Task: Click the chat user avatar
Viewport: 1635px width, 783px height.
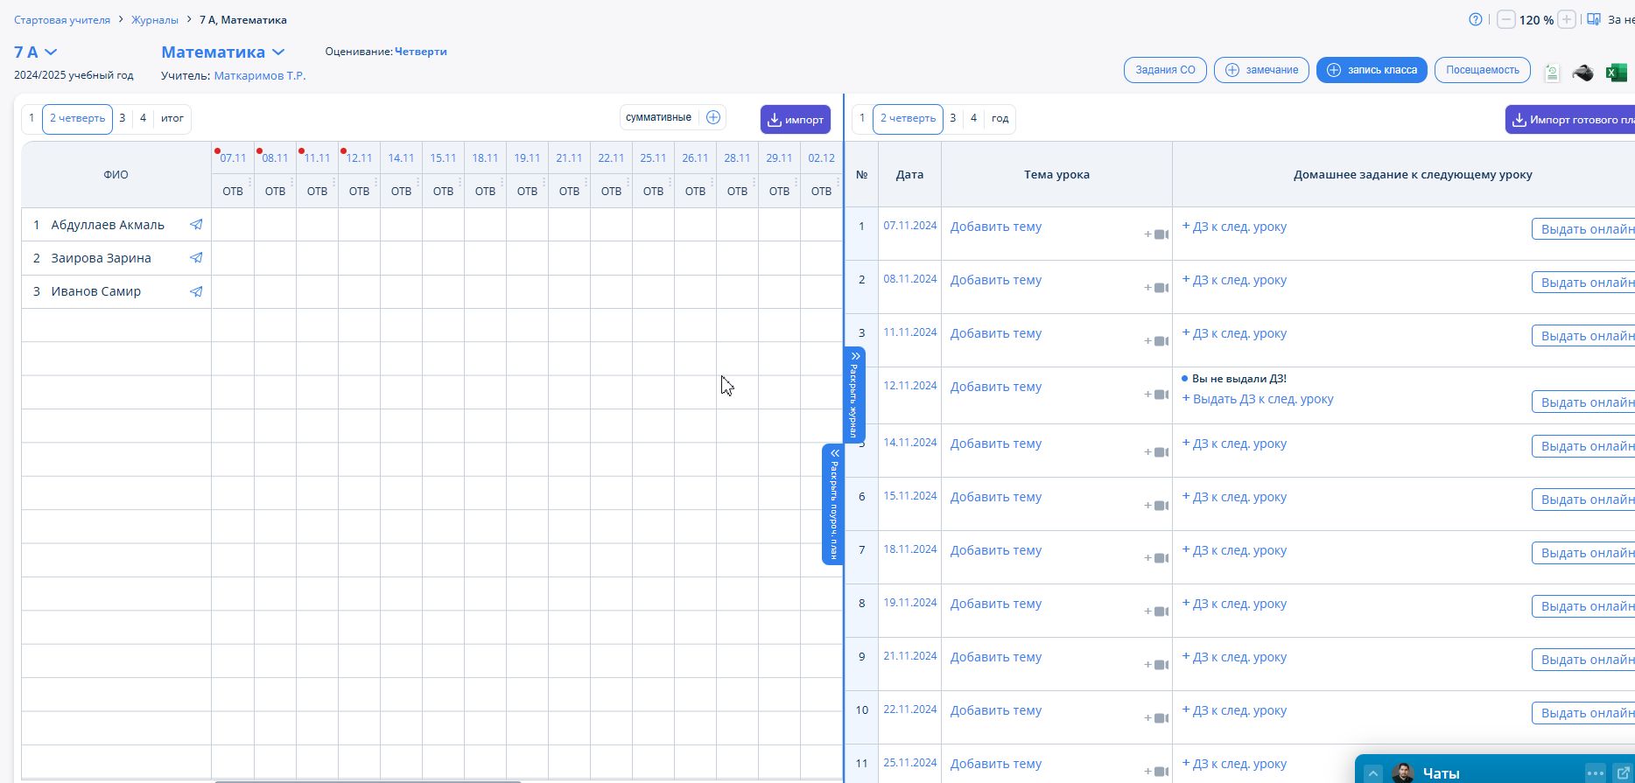Action: pyautogui.click(x=1402, y=773)
